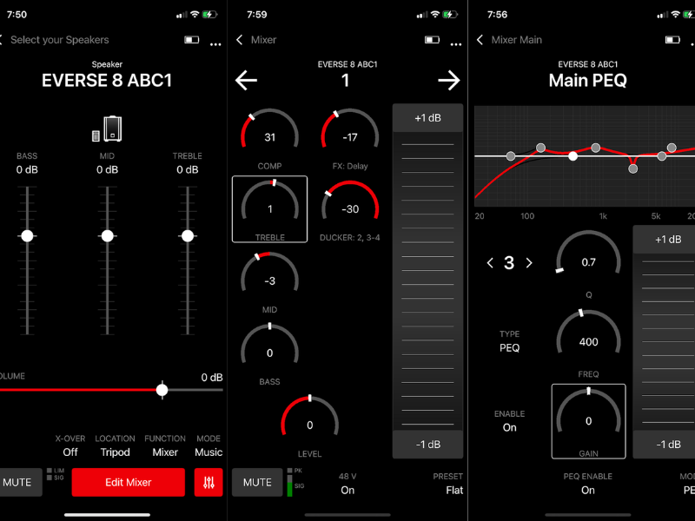
Task: Tap the EVERSE 8 ABC1 speaker name heading
Action: 107,80
